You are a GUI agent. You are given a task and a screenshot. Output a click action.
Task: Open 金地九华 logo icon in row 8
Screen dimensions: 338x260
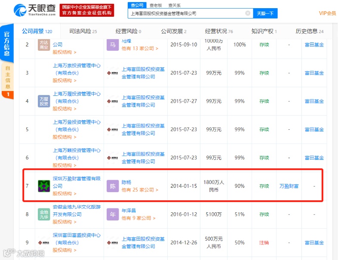[44, 214]
